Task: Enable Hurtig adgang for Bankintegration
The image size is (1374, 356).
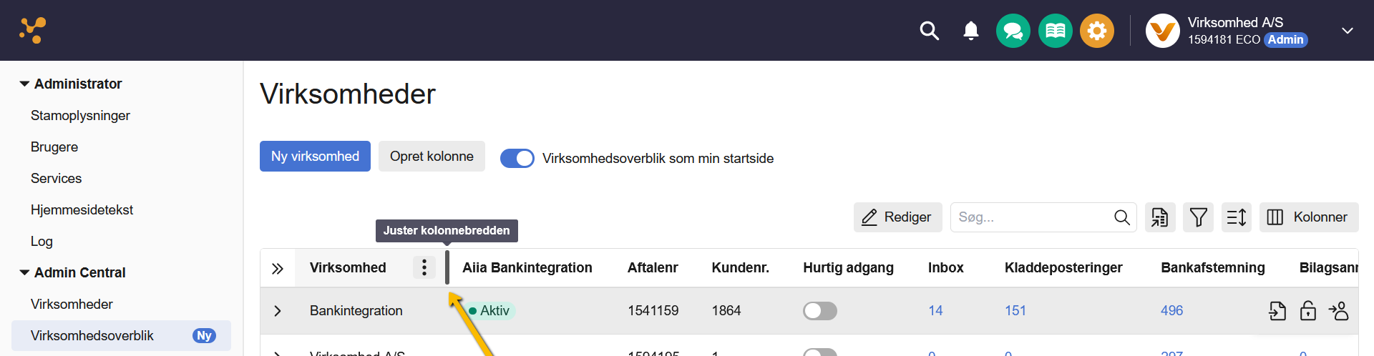Action: 819,311
